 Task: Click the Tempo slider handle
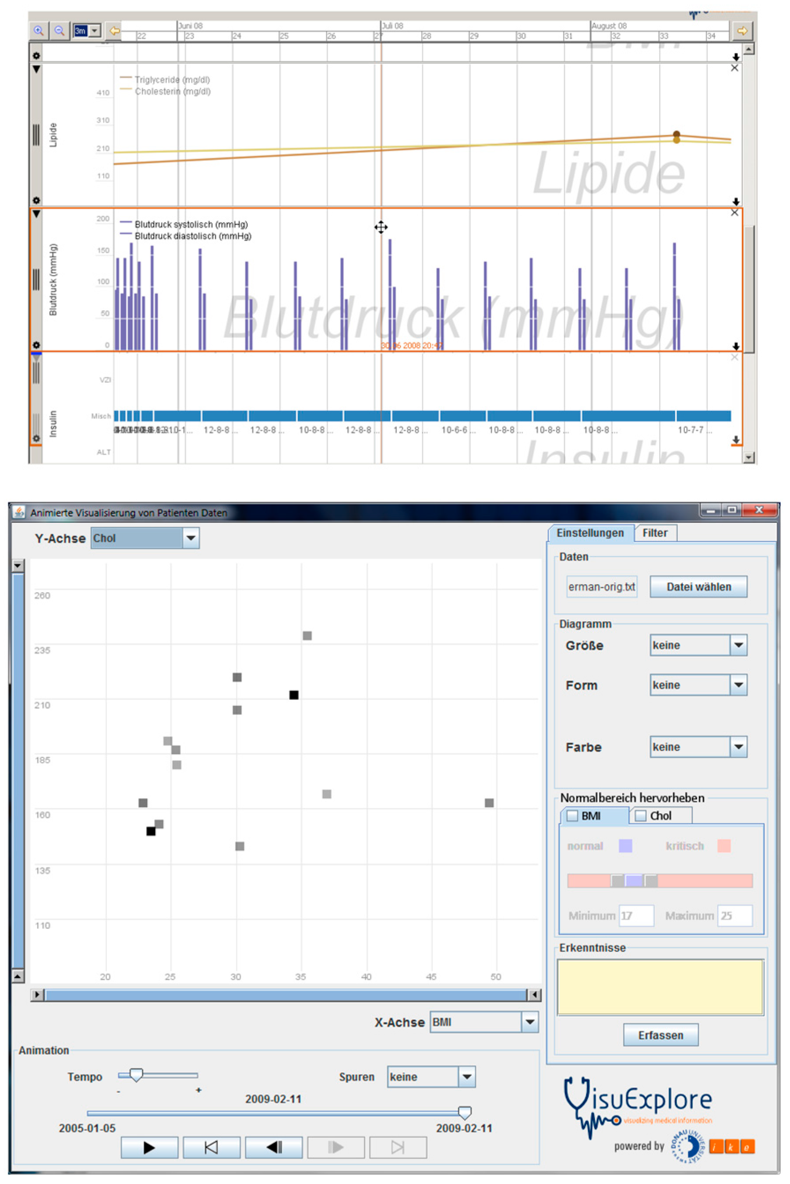pos(136,1075)
